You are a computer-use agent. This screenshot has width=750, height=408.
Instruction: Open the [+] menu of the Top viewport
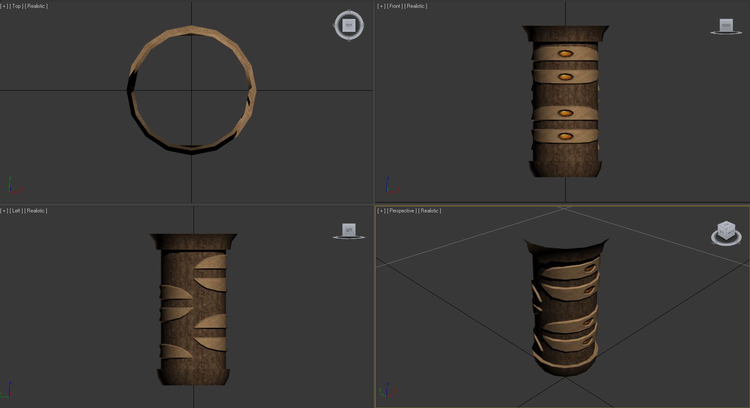(x=5, y=6)
